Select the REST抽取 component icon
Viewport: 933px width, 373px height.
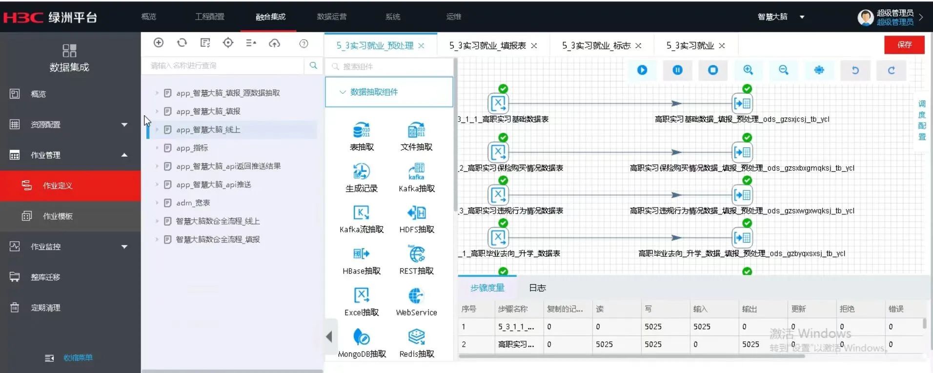416,254
